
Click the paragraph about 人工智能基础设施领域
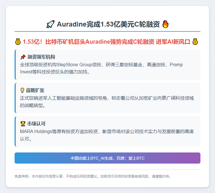click(x=107, y=102)
